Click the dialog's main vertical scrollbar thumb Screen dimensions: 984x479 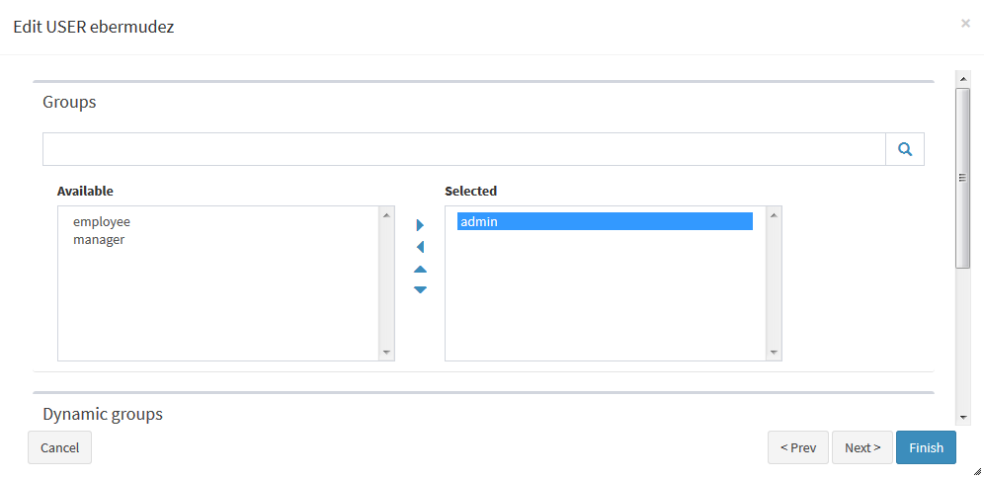coord(962,178)
